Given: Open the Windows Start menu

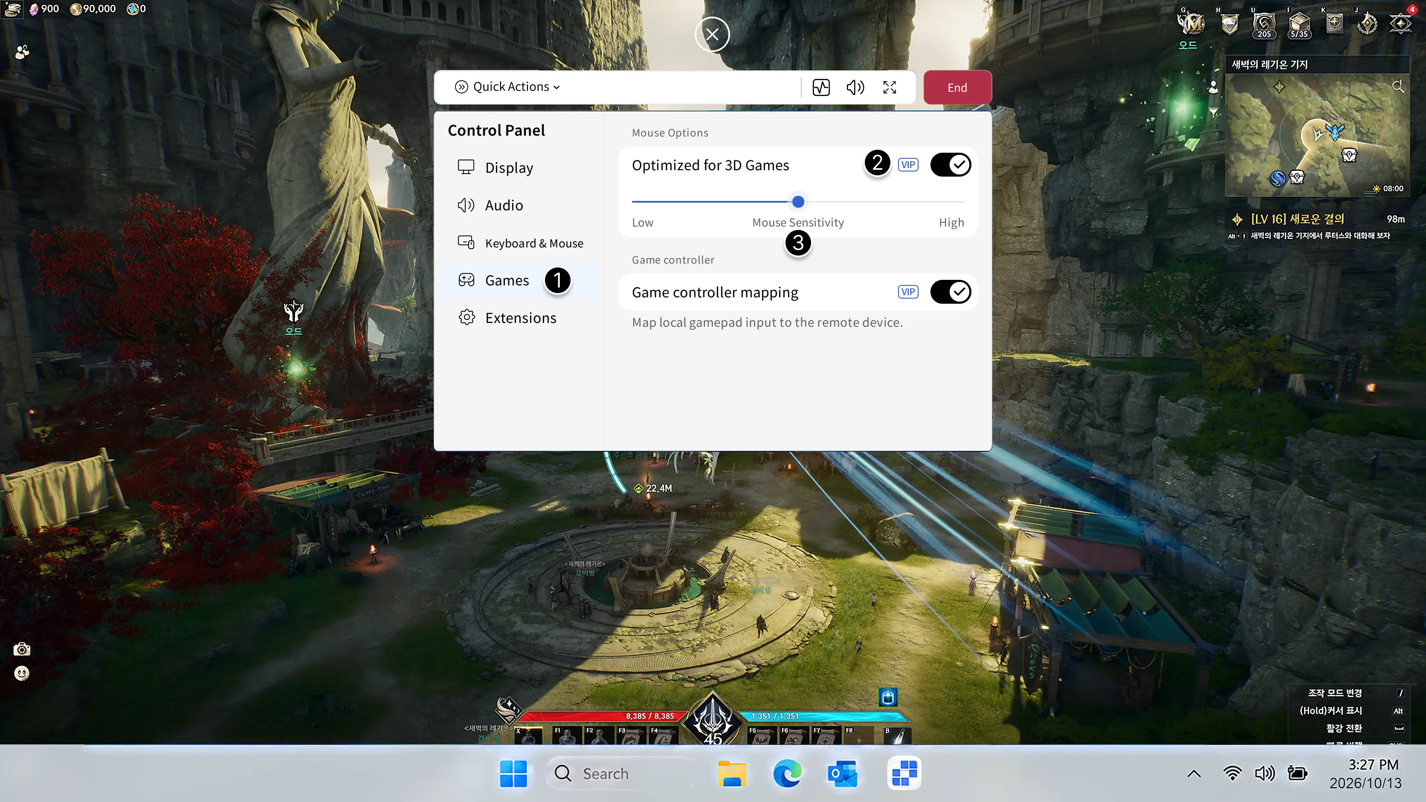Looking at the screenshot, I should (x=513, y=773).
